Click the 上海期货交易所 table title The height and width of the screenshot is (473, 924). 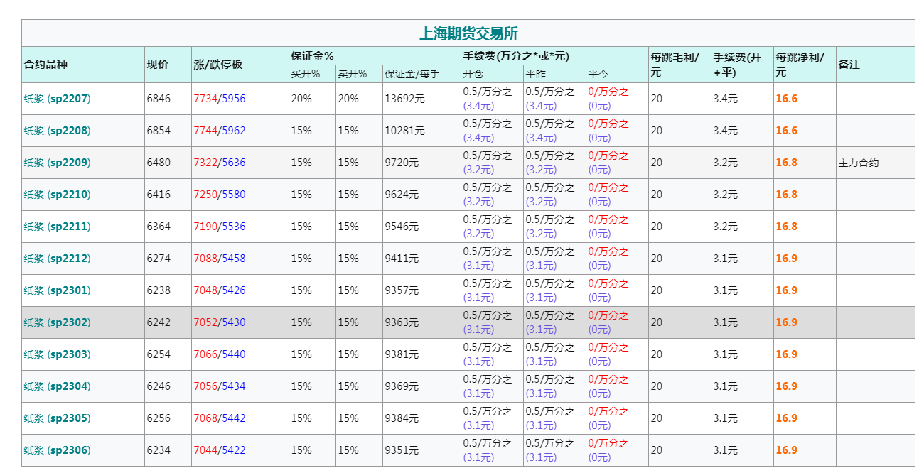pos(468,33)
